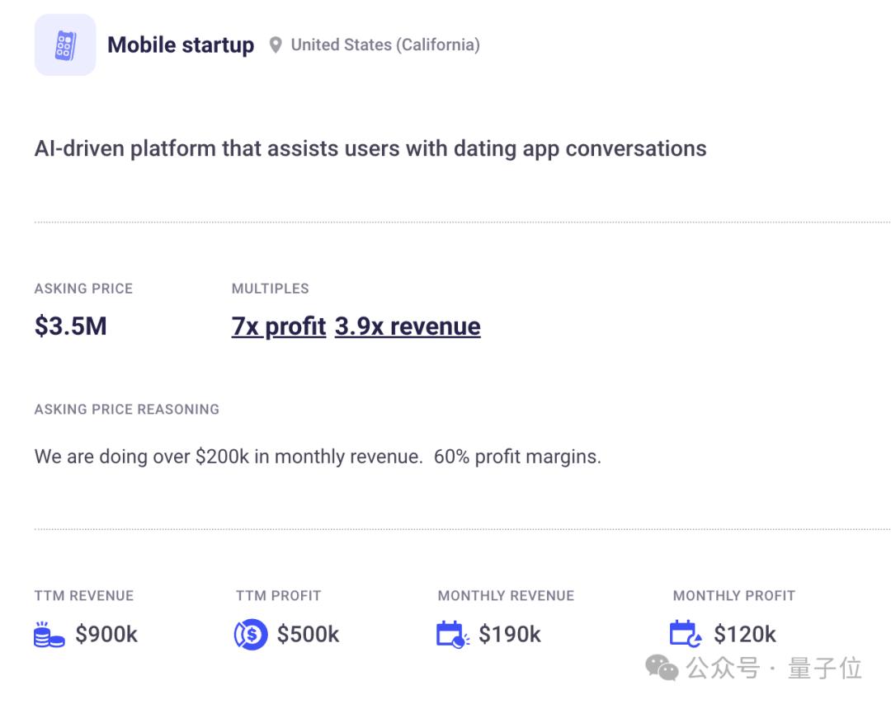891x704 pixels.
Task: Click the $900k TTM revenue value
Action: 106,635
